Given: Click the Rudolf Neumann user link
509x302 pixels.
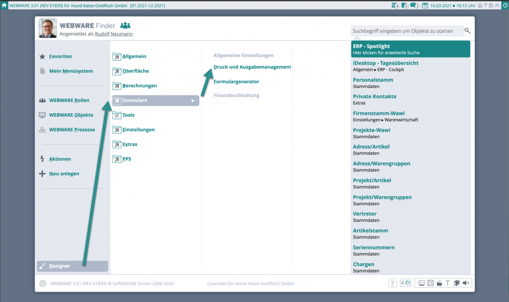Looking at the screenshot, I should click(x=113, y=34).
